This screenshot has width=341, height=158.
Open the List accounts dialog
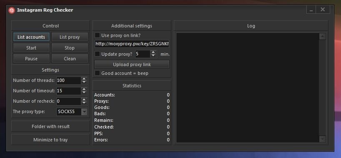(x=31, y=37)
